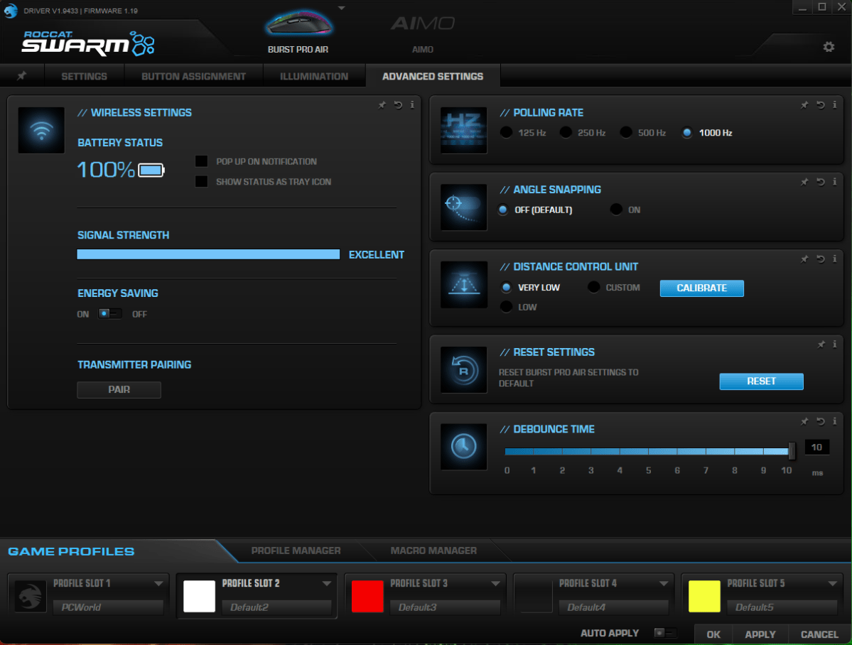Apply the current settings
Screen dimensions: 852x645
coord(760,634)
